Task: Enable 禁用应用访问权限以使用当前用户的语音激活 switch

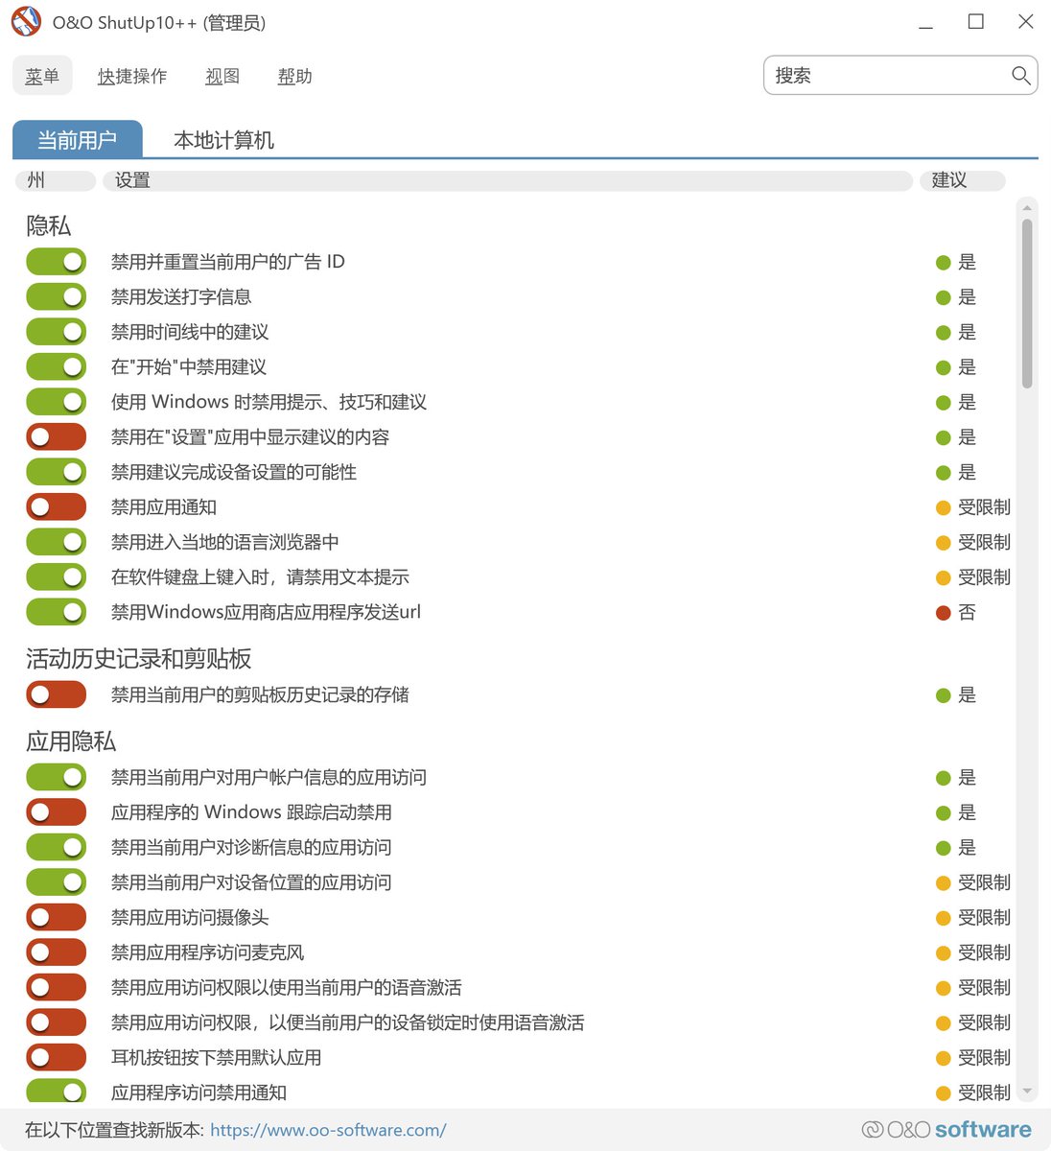Action: [57, 987]
